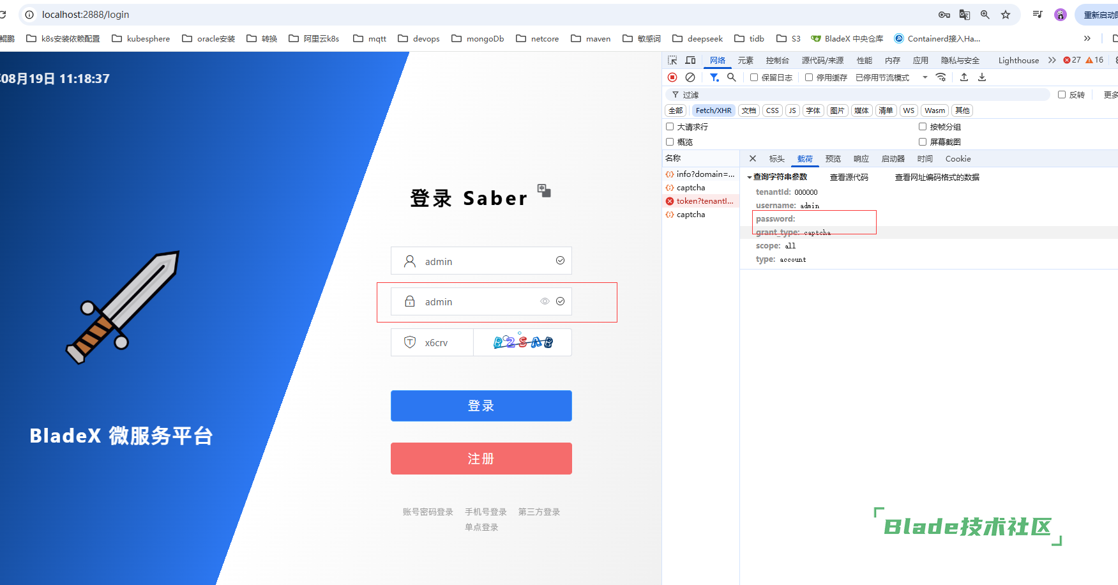The height and width of the screenshot is (585, 1118).
Task: Open the Lighthouse tab
Action: tap(1018, 60)
